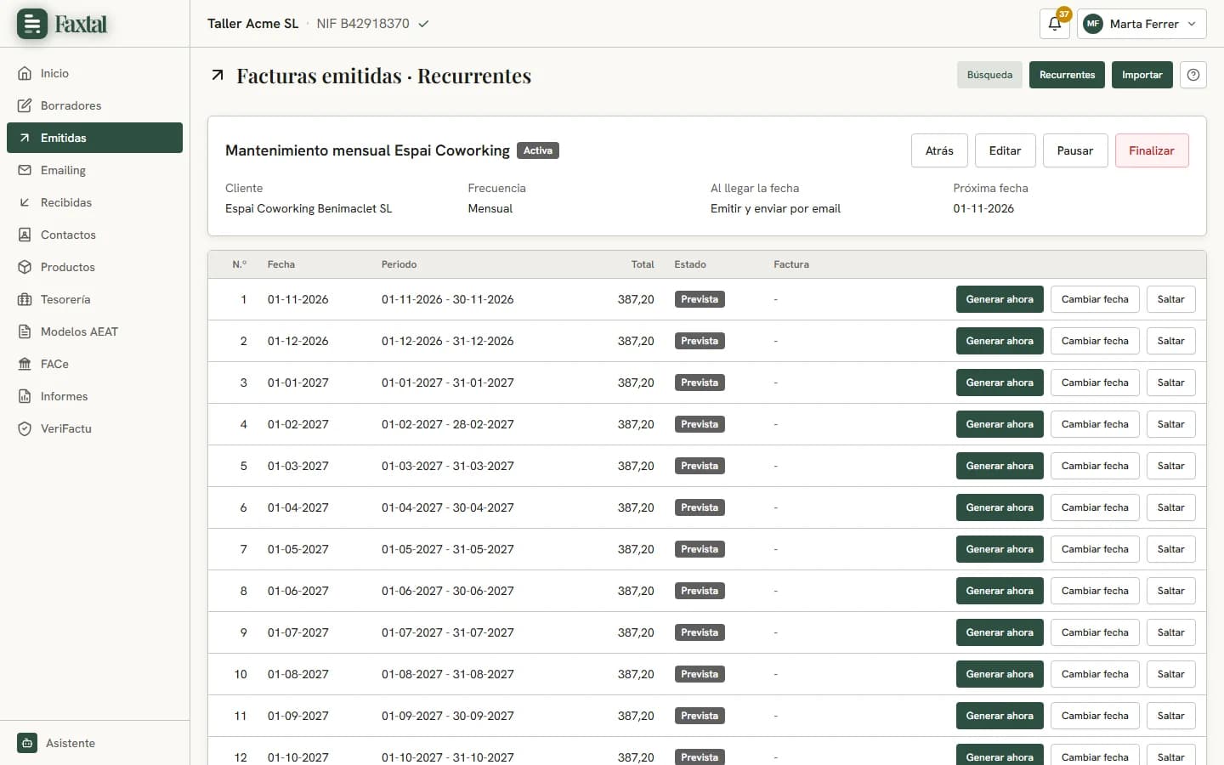Open Informes report icon
The image size is (1224, 765).
[x=25, y=396]
